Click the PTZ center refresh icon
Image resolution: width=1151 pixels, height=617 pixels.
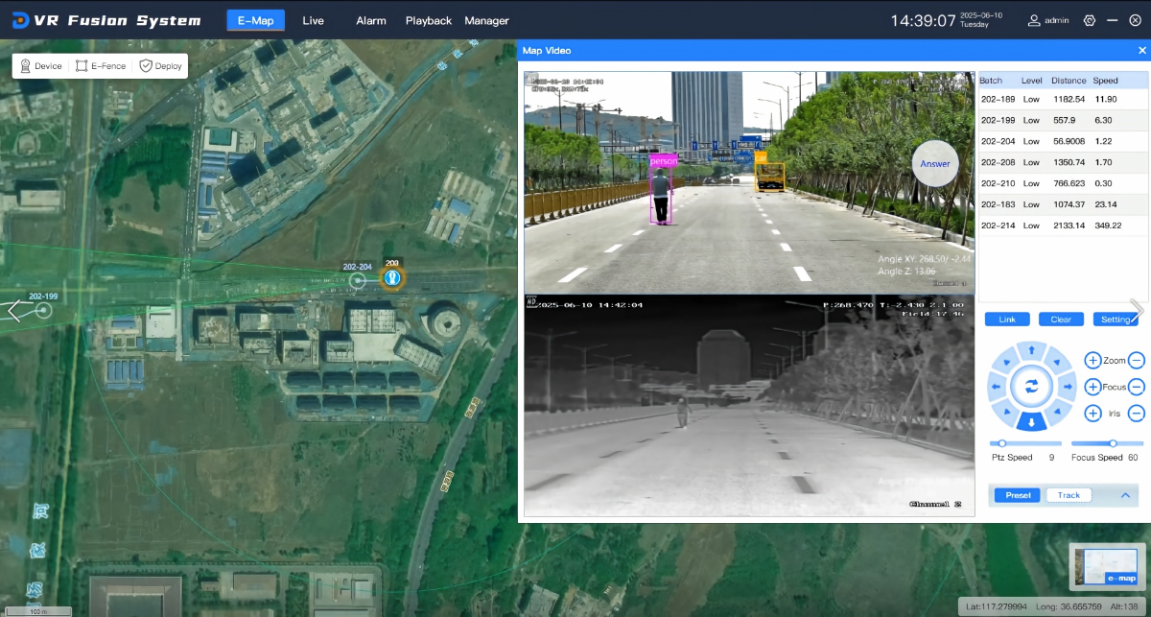1031,387
